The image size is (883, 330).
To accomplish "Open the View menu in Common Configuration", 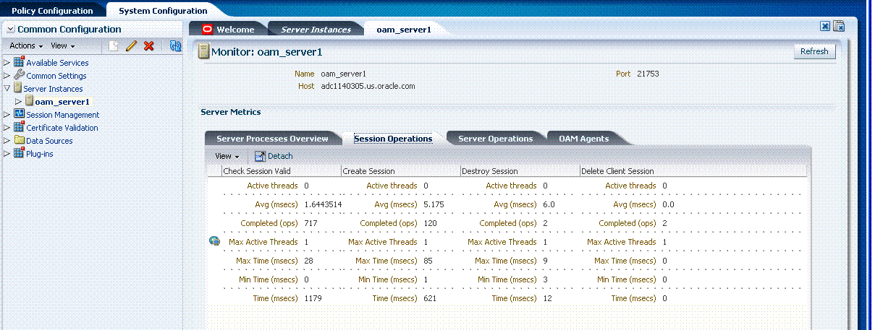I will [62, 45].
